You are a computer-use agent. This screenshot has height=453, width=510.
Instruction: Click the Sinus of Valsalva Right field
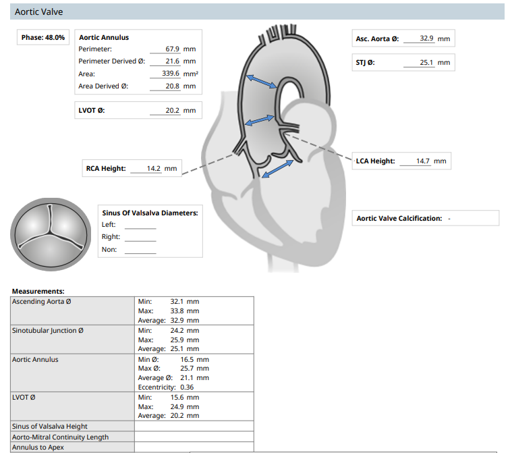tap(140, 237)
